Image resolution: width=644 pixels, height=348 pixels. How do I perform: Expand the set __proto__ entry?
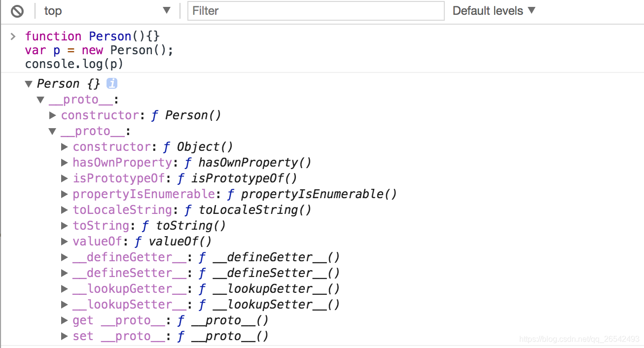(65, 336)
